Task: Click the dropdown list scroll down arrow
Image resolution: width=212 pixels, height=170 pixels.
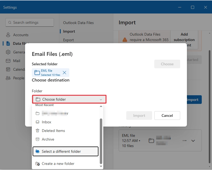Action: 101,166
